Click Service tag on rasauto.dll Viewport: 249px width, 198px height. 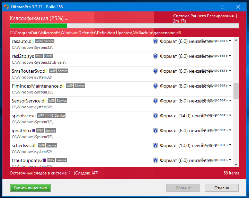point(49,41)
